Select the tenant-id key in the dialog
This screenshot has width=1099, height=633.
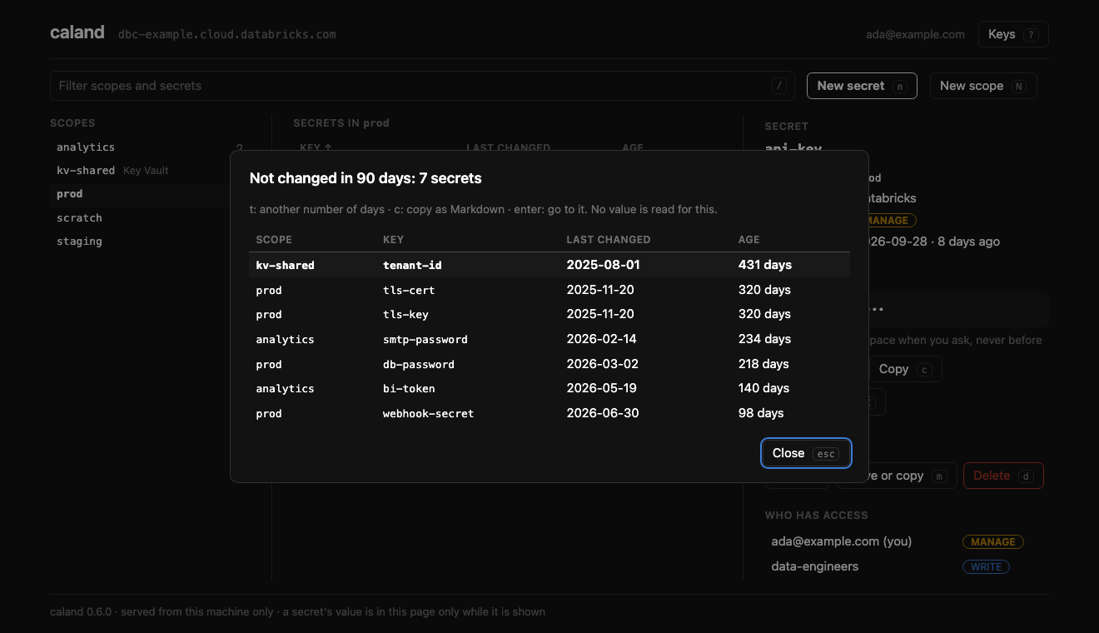pyautogui.click(x=412, y=265)
